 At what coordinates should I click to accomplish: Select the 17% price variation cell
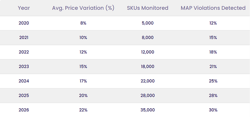pos(83,81)
